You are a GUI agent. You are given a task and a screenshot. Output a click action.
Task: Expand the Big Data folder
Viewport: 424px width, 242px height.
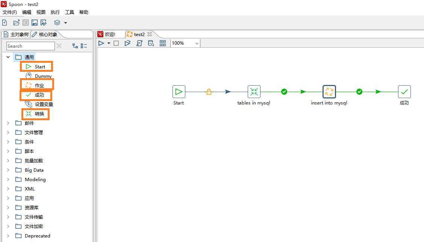point(8,170)
